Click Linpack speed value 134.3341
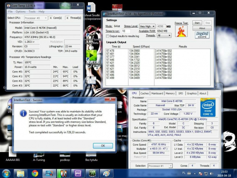 (135, 57)
